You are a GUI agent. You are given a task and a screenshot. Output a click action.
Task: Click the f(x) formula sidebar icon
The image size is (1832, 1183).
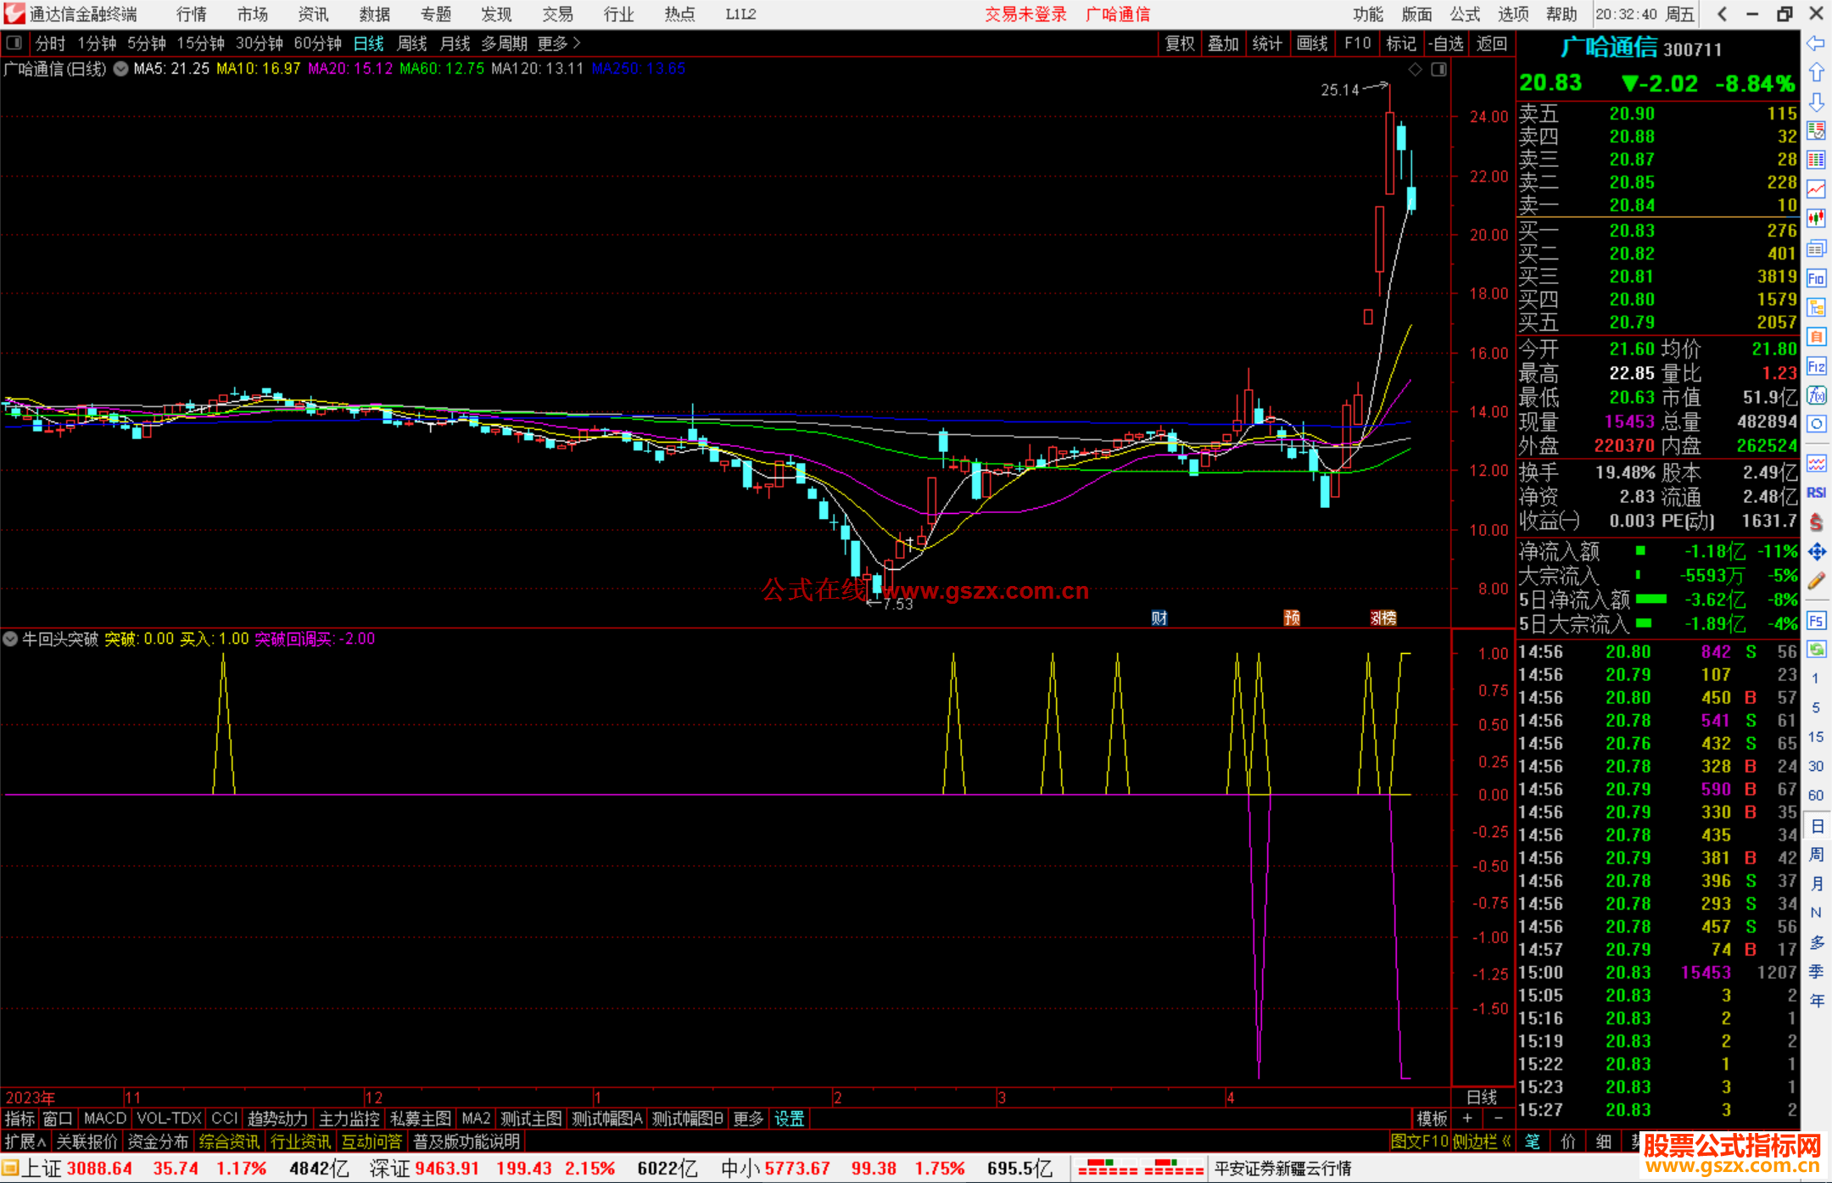point(1816,395)
